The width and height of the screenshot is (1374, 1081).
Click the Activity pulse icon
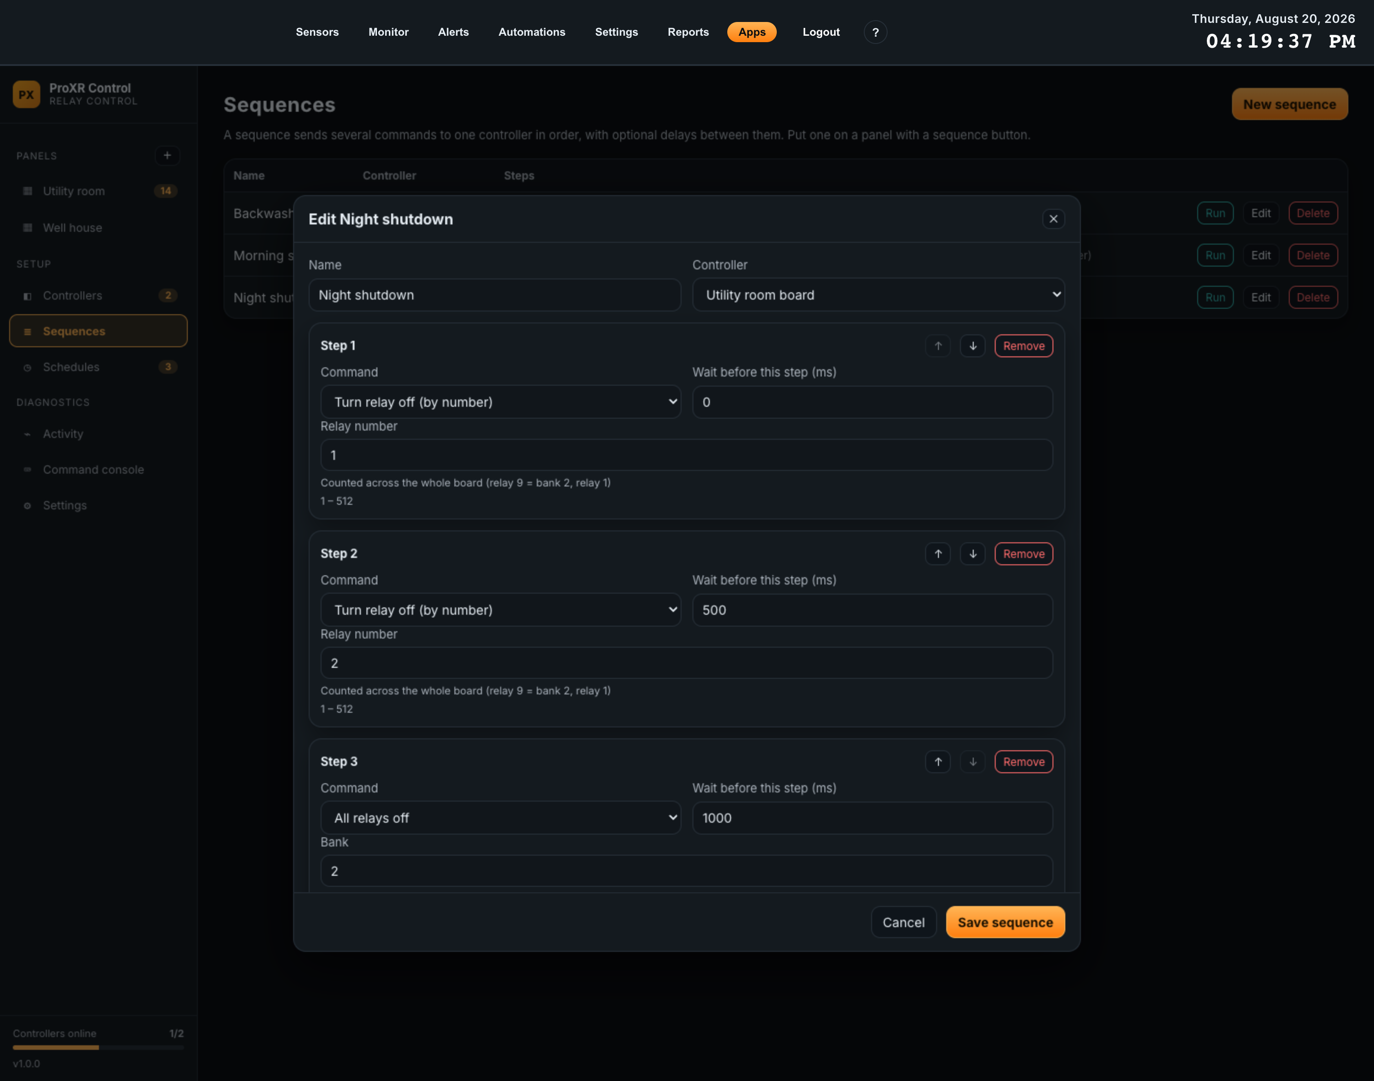[x=27, y=434]
